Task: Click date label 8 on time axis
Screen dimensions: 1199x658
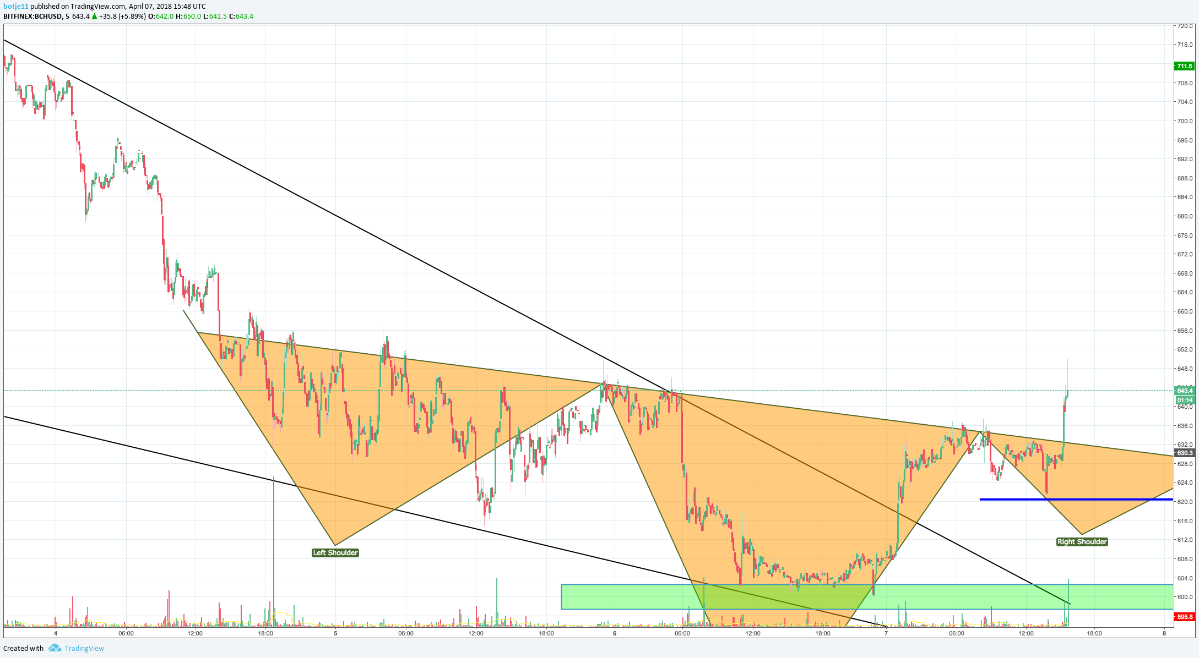Action: click(1164, 633)
